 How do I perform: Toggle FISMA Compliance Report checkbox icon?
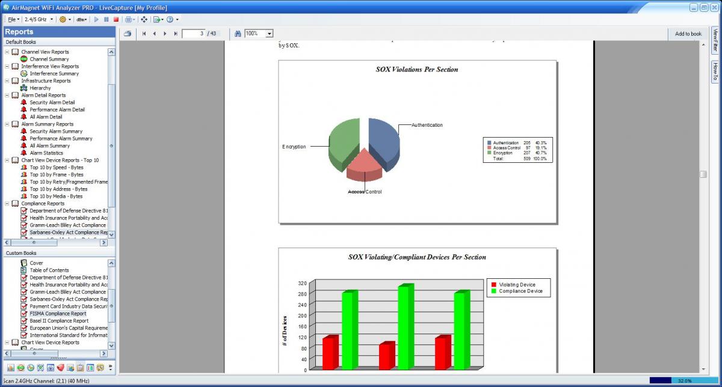point(24,314)
